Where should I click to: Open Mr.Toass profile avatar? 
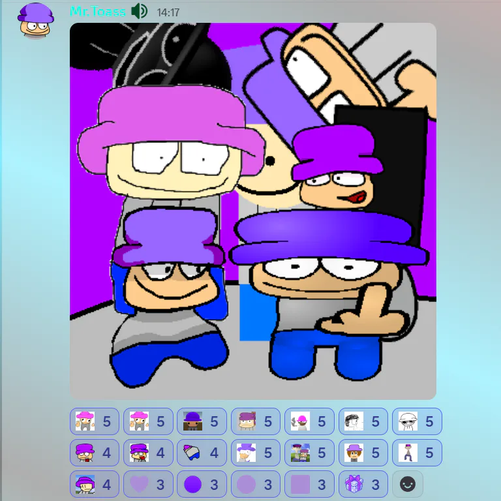click(35, 21)
